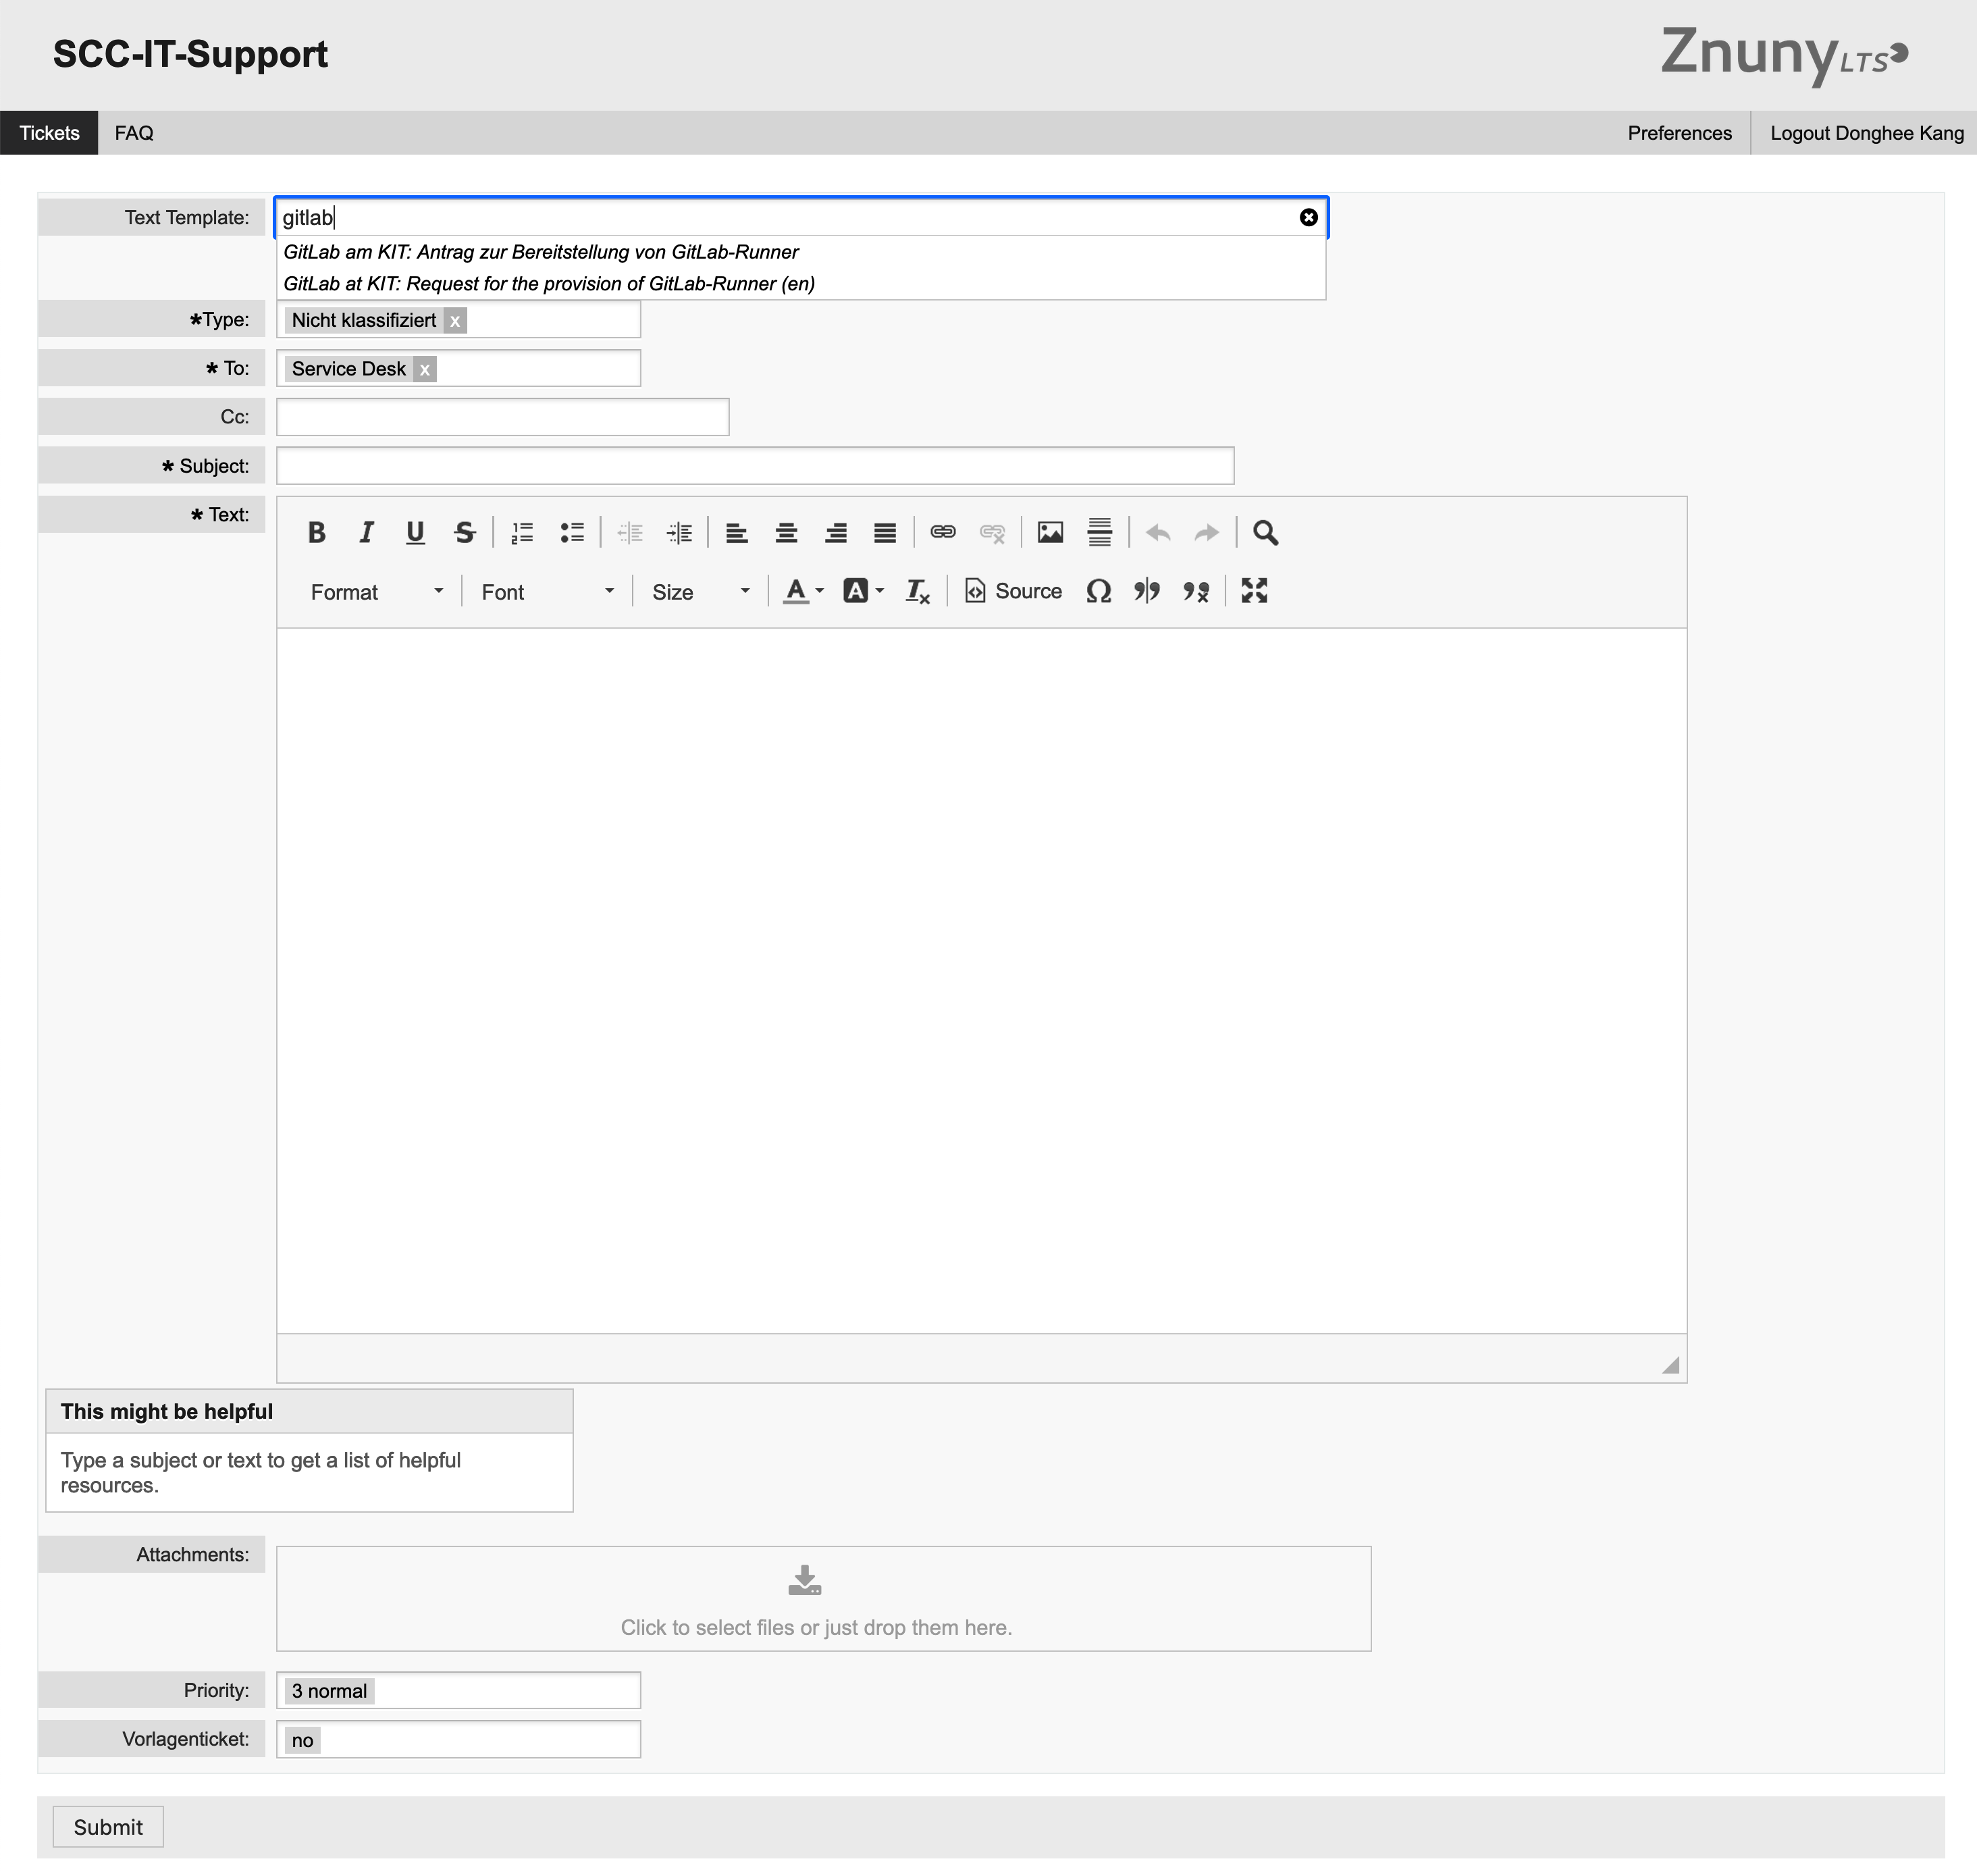Open the To queue selection field

click(458, 369)
